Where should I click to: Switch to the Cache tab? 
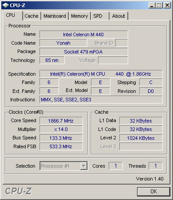point(31,16)
